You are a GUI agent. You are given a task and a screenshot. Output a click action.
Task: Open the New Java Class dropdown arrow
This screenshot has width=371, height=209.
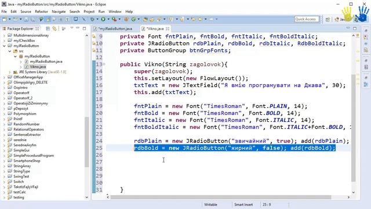[x=139, y=19]
